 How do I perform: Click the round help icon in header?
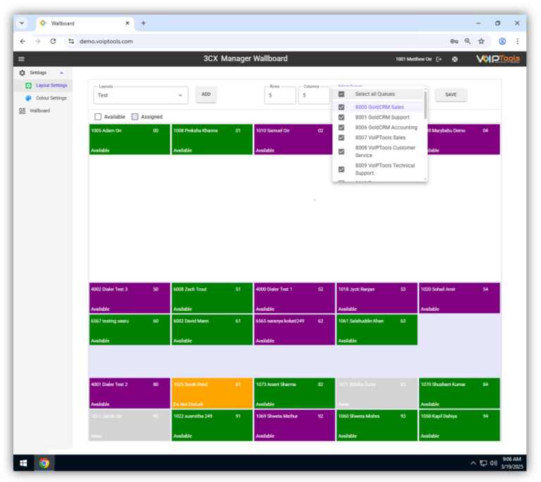[x=455, y=59]
